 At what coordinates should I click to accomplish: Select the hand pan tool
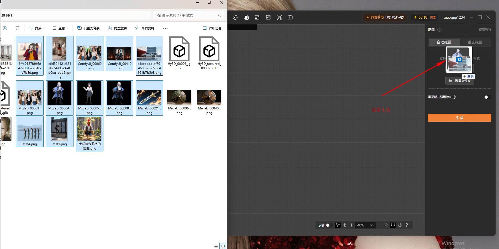[x=345, y=225]
